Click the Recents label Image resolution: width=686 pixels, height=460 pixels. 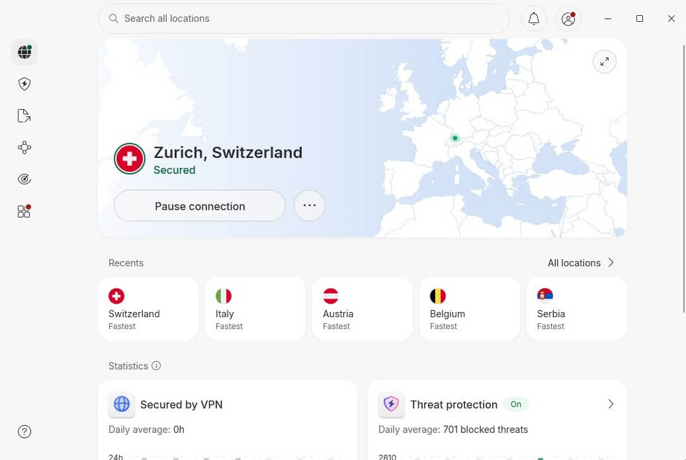pyautogui.click(x=126, y=263)
